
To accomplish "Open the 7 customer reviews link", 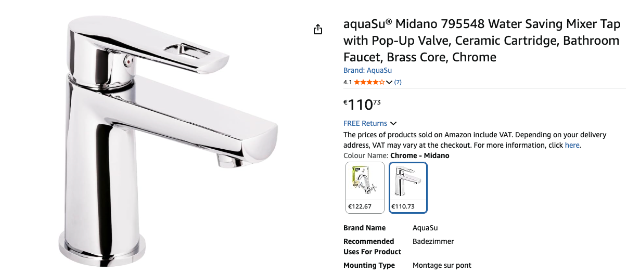I will [398, 82].
